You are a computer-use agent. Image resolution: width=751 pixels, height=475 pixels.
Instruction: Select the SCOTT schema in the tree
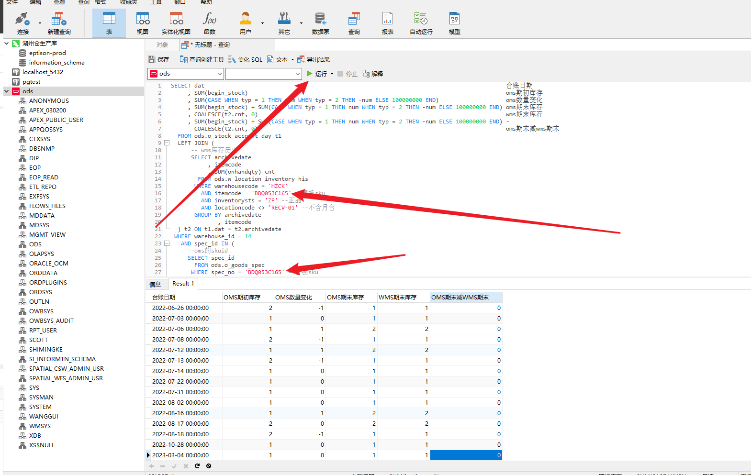click(38, 340)
